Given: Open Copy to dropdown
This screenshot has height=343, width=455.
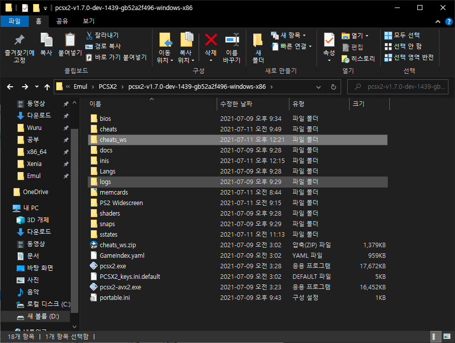Looking at the screenshot, I should pos(186,57).
